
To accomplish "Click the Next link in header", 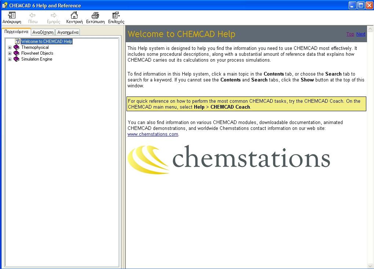I will [361, 34].
